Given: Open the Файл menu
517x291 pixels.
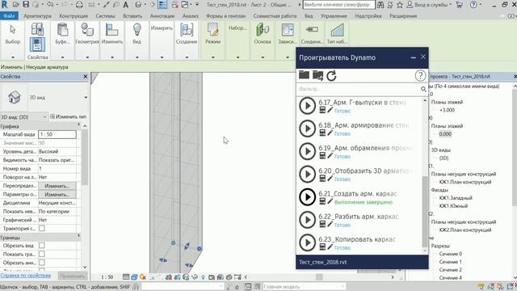Looking at the screenshot, I should [9, 16].
